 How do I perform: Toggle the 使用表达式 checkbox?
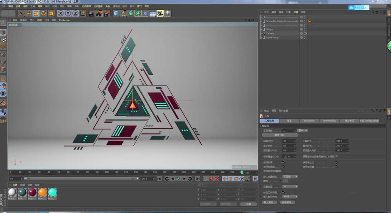336,162
